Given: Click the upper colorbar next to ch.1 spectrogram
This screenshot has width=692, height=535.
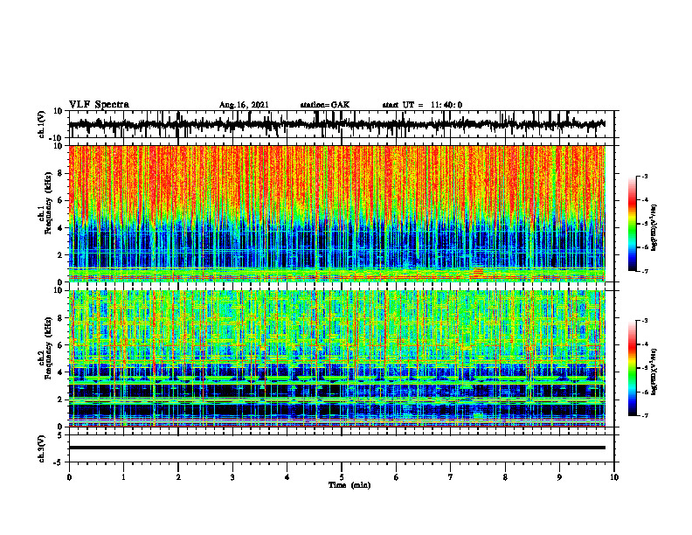Looking at the screenshot, I should pos(633,224).
